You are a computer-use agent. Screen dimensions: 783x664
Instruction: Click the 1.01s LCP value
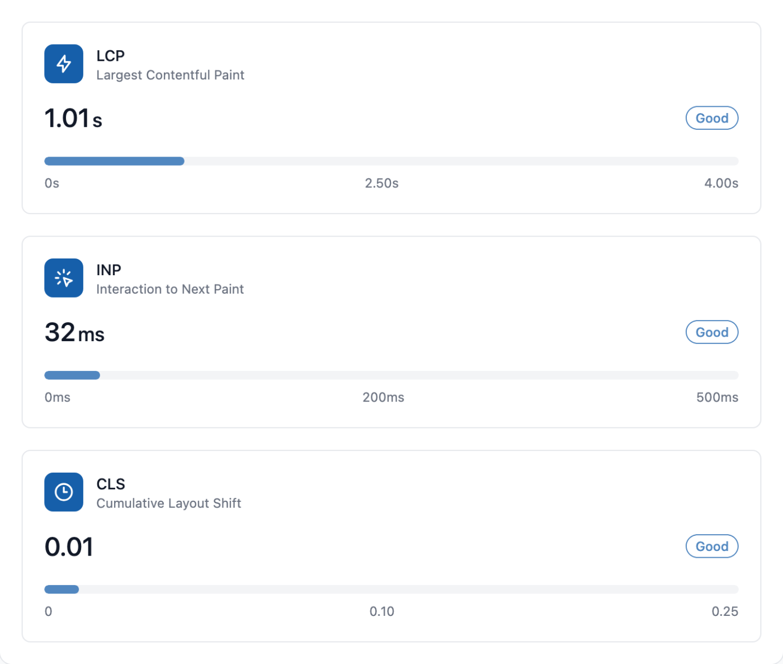pyautogui.click(x=73, y=119)
